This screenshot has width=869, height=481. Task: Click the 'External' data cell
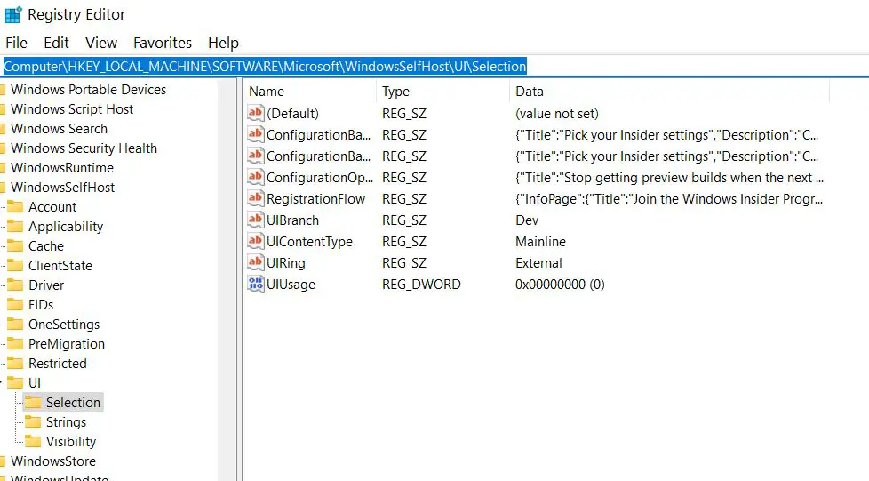pyautogui.click(x=538, y=263)
